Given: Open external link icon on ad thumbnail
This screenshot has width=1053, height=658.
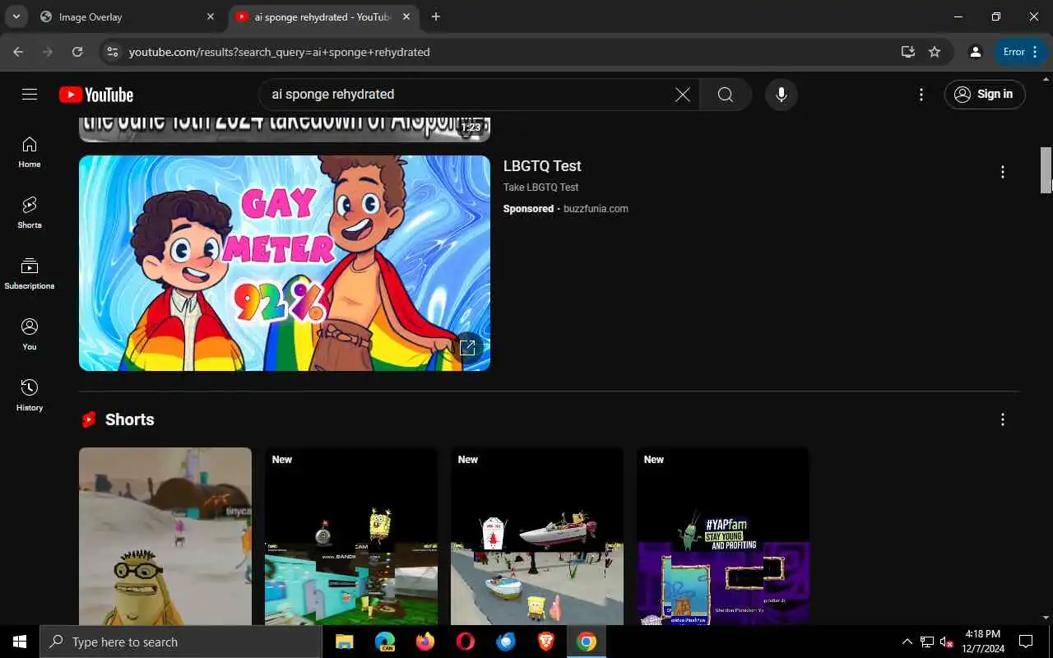Looking at the screenshot, I should [467, 347].
